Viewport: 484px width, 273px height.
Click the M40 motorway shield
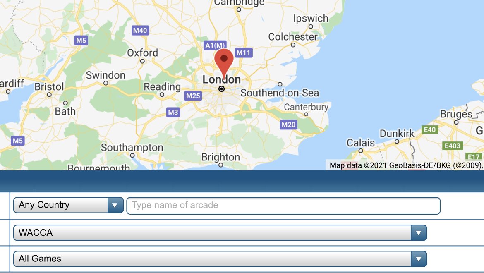click(x=140, y=30)
